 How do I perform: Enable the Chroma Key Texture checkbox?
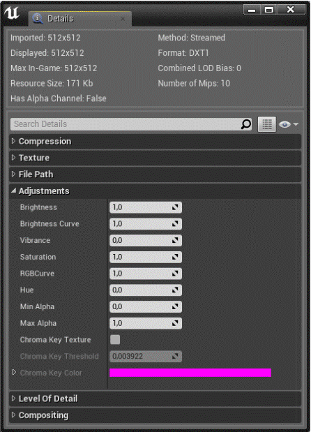115,340
